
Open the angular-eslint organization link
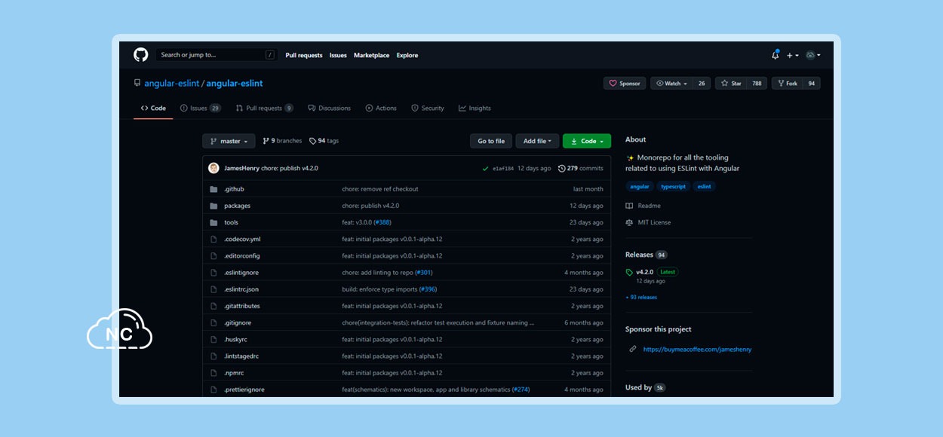171,84
